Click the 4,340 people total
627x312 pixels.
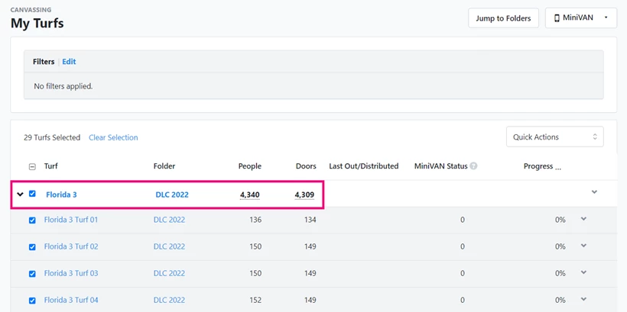point(249,195)
